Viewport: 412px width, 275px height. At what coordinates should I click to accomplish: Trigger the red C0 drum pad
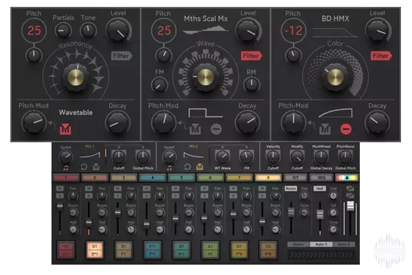click(66, 250)
